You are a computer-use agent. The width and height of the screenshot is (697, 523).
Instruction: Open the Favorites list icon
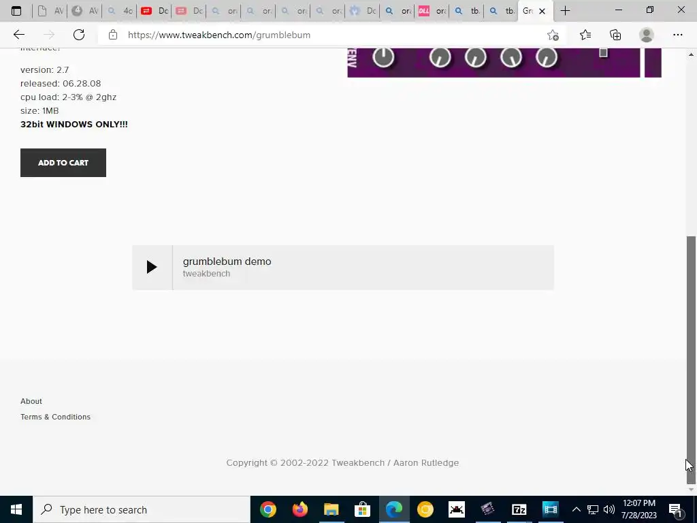click(585, 35)
